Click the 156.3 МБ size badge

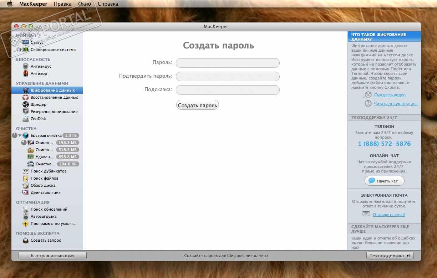[67, 143]
